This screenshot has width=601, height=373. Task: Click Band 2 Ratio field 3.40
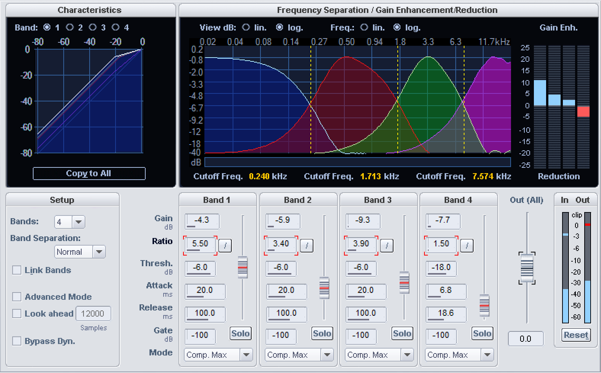click(281, 245)
